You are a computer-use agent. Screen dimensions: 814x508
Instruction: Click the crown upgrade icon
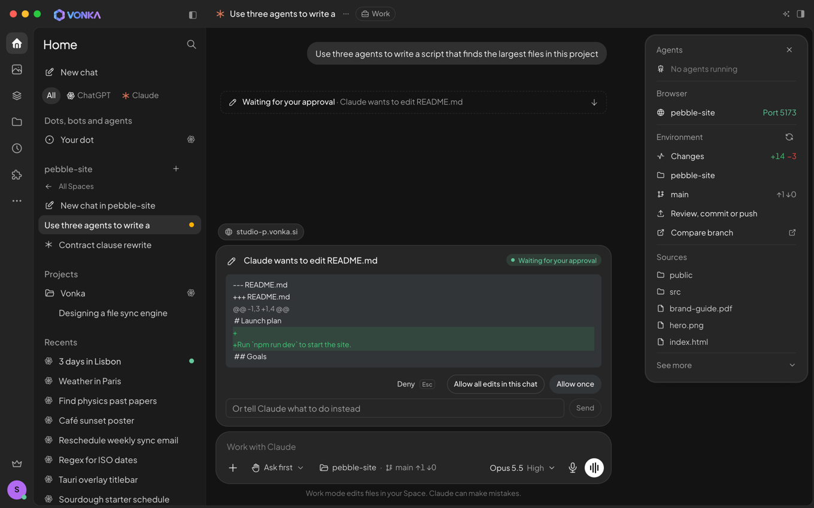(17, 464)
